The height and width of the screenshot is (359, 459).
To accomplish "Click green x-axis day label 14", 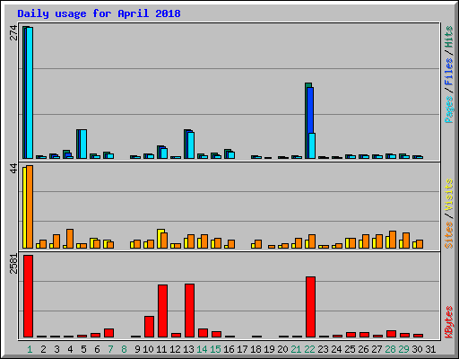I will pos(202,349).
